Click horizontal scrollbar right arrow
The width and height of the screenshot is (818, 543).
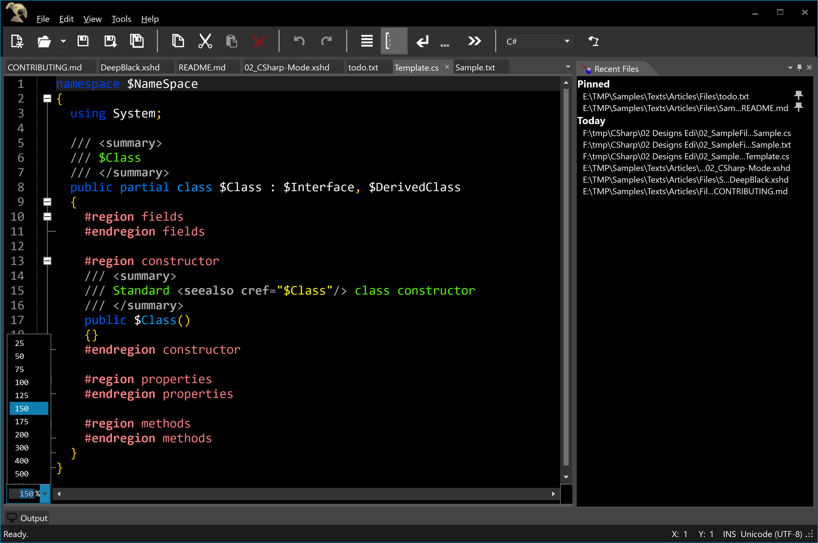(x=553, y=494)
